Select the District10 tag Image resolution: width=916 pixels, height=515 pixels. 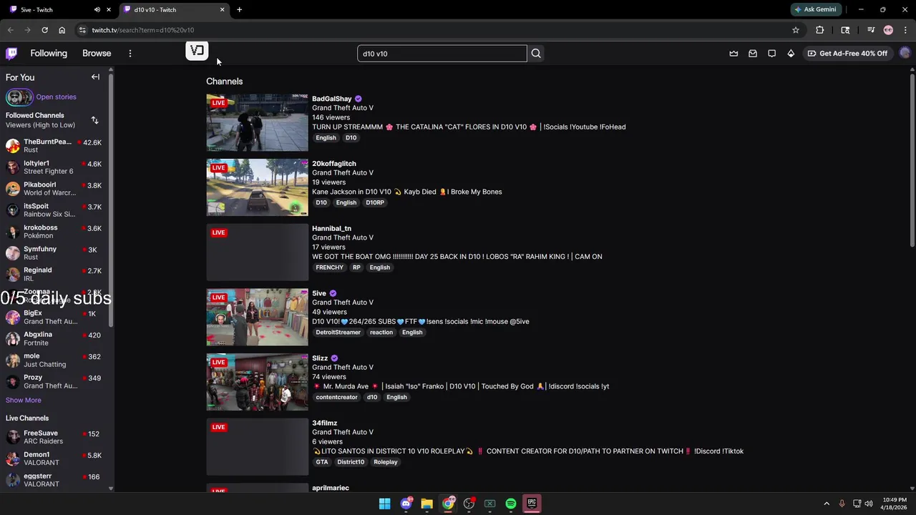tap(351, 462)
